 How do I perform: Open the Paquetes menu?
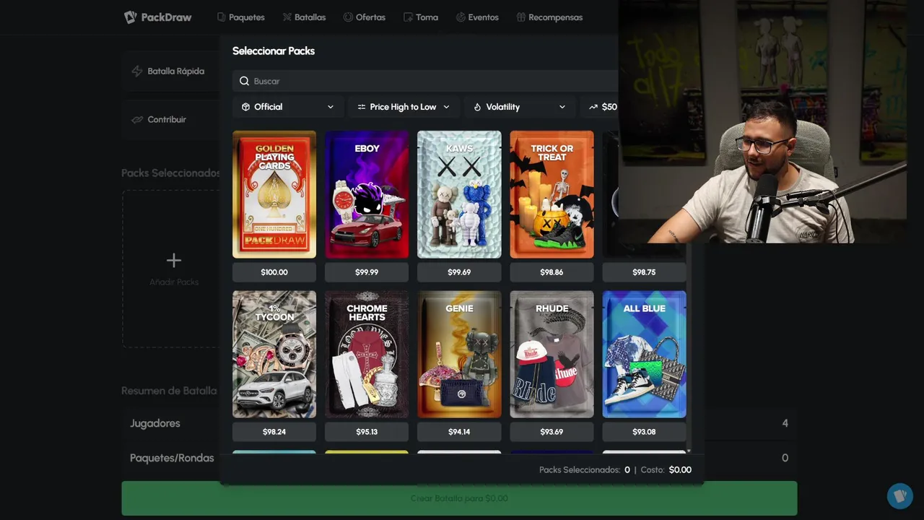(x=241, y=17)
